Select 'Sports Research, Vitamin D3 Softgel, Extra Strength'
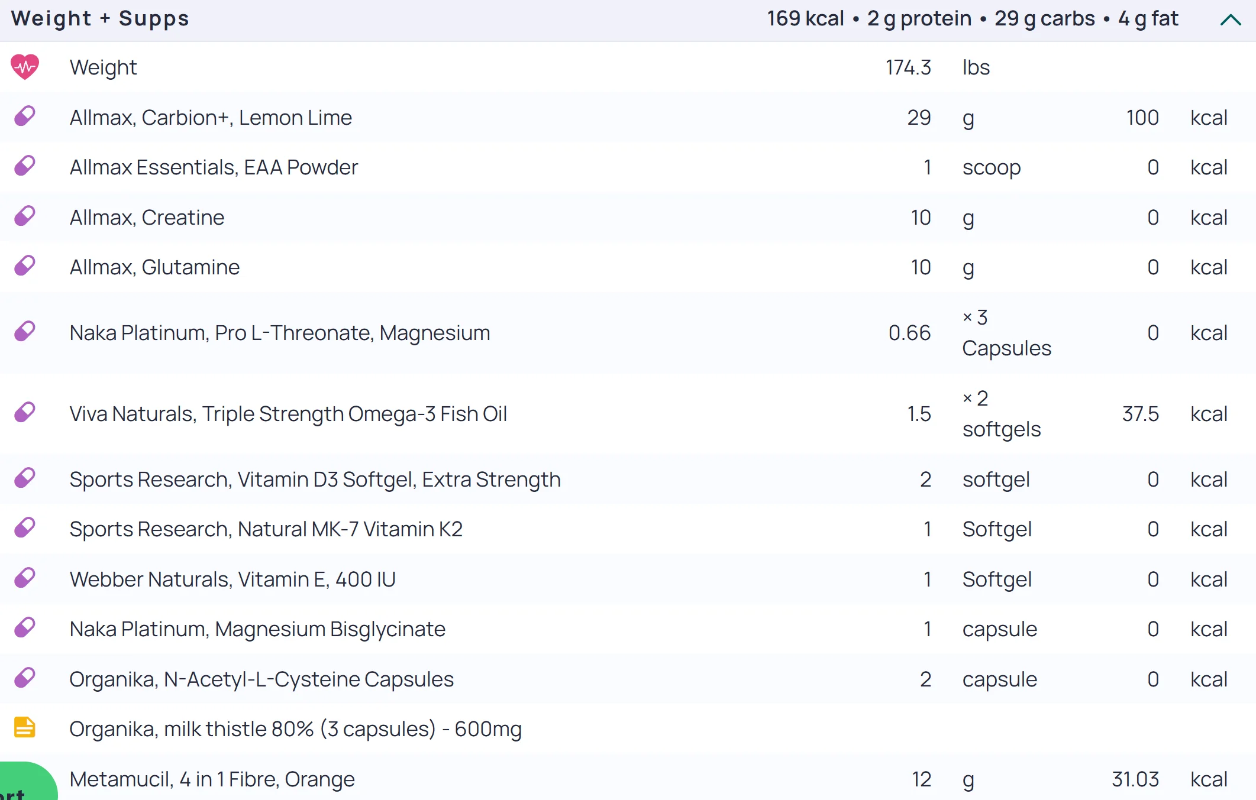The height and width of the screenshot is (800, 1256). tap(315, 480)
